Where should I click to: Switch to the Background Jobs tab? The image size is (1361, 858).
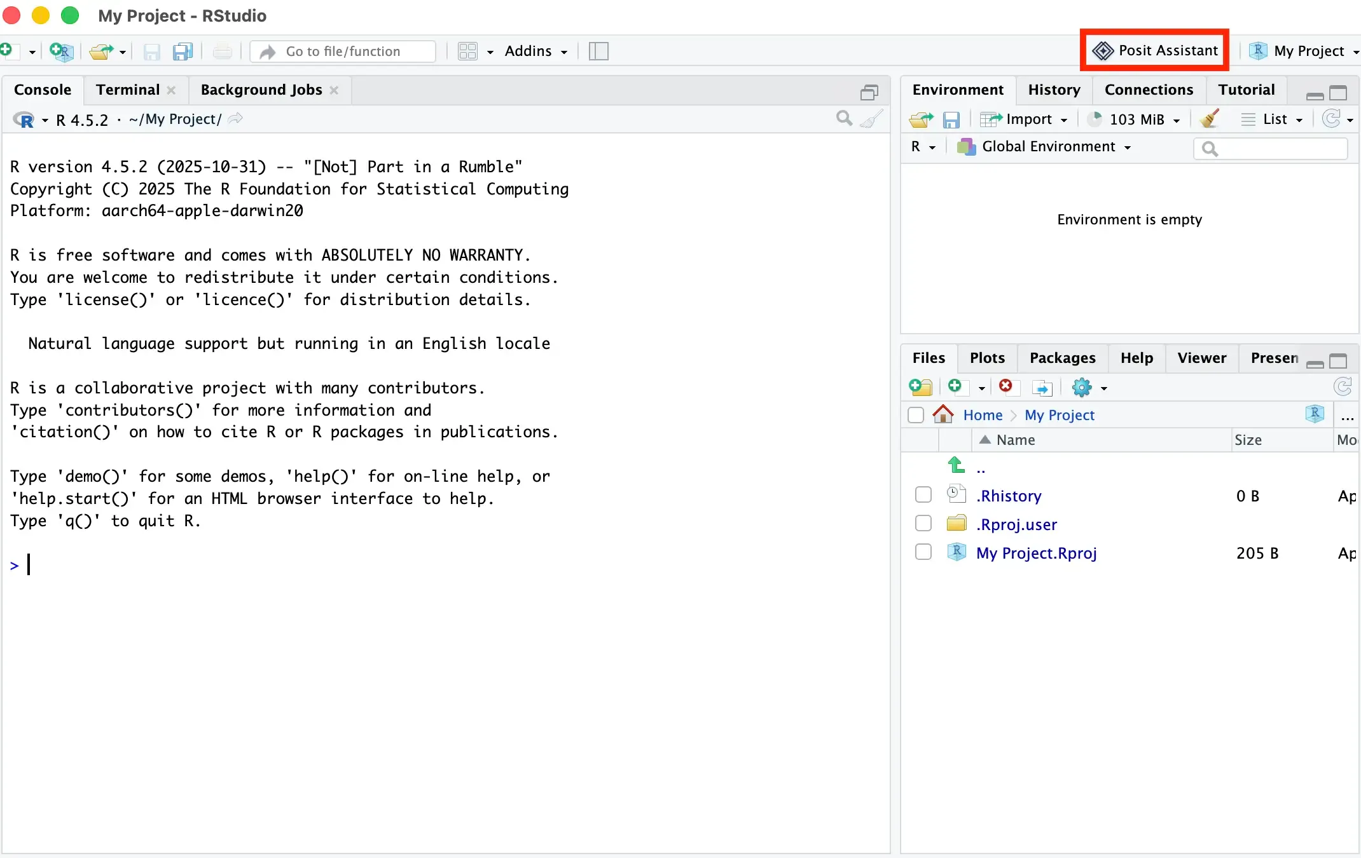261,90
